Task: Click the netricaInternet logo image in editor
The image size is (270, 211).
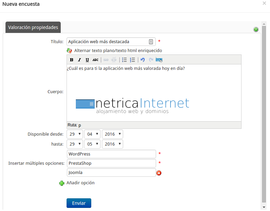Action: pos(132,106)
